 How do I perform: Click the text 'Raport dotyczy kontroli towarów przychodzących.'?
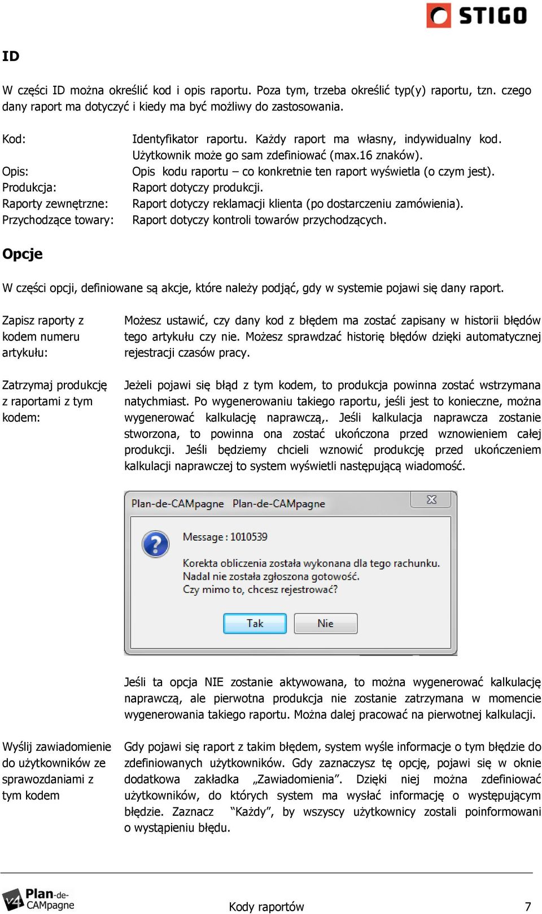click(x=260, y=220)
